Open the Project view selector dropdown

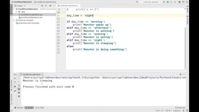pyautogui.click(x=20, y=6)
